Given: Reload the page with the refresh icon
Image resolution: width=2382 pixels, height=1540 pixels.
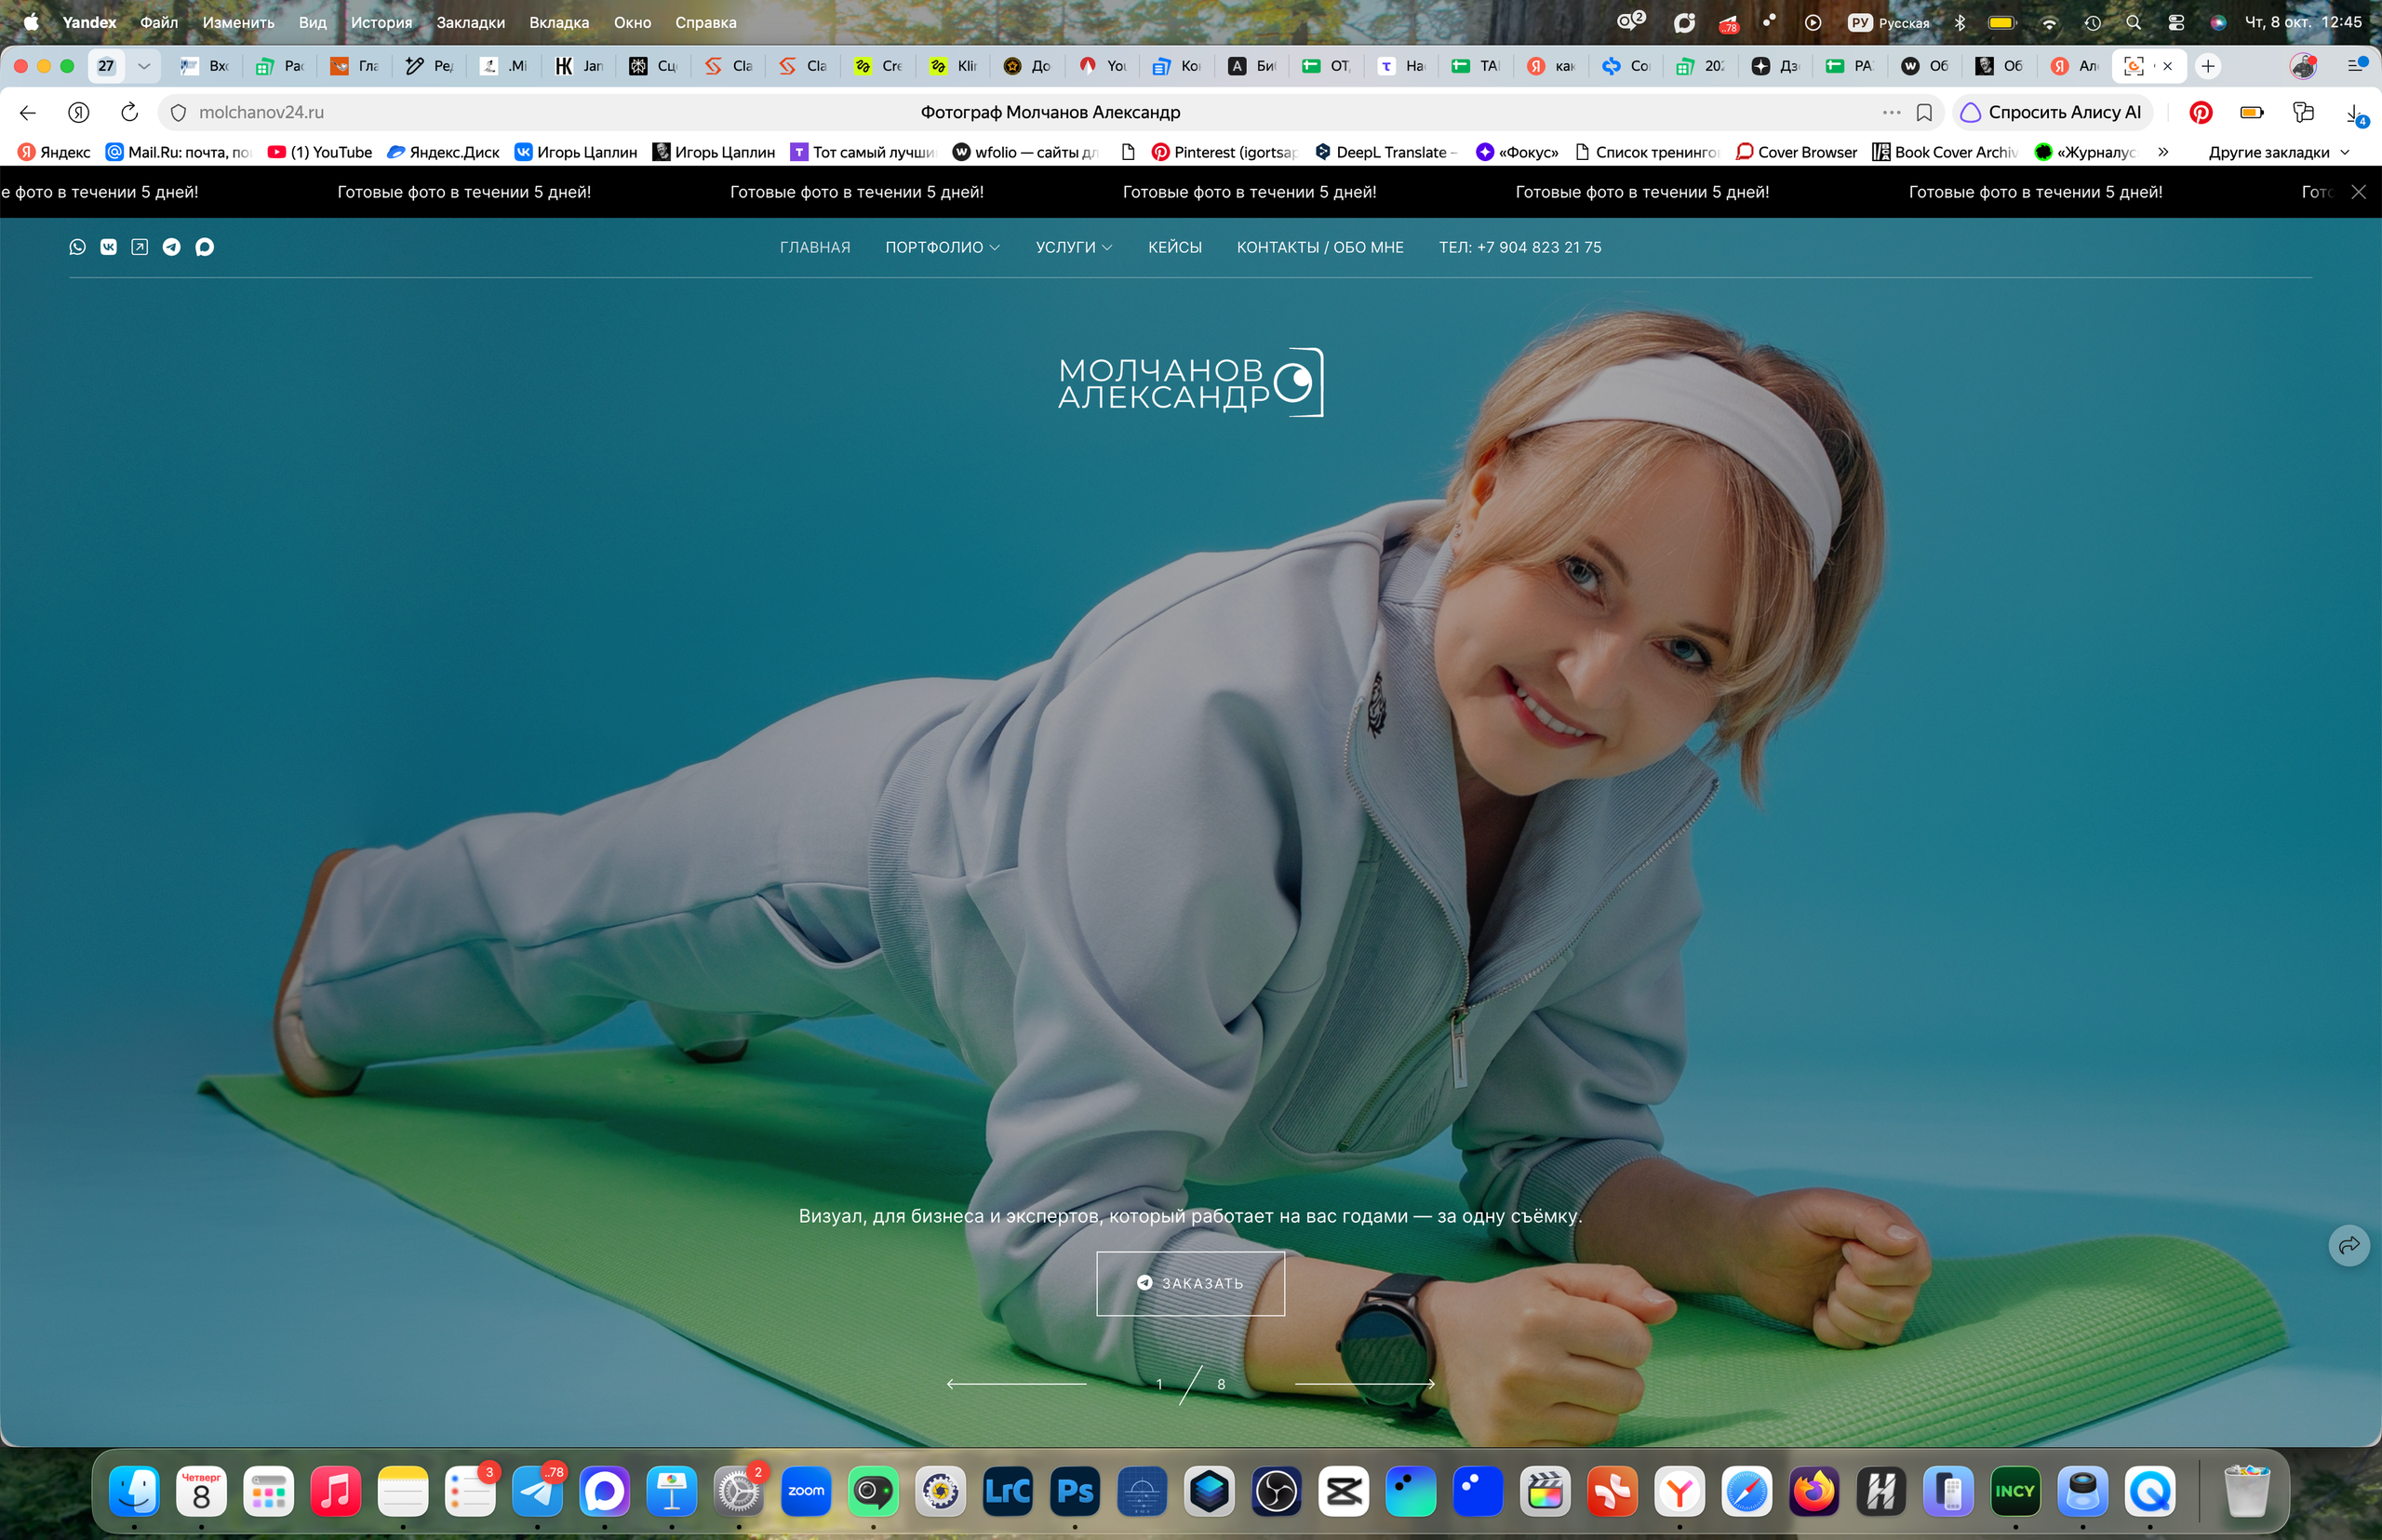Looking at the screenshot, I should click(129, 112).
